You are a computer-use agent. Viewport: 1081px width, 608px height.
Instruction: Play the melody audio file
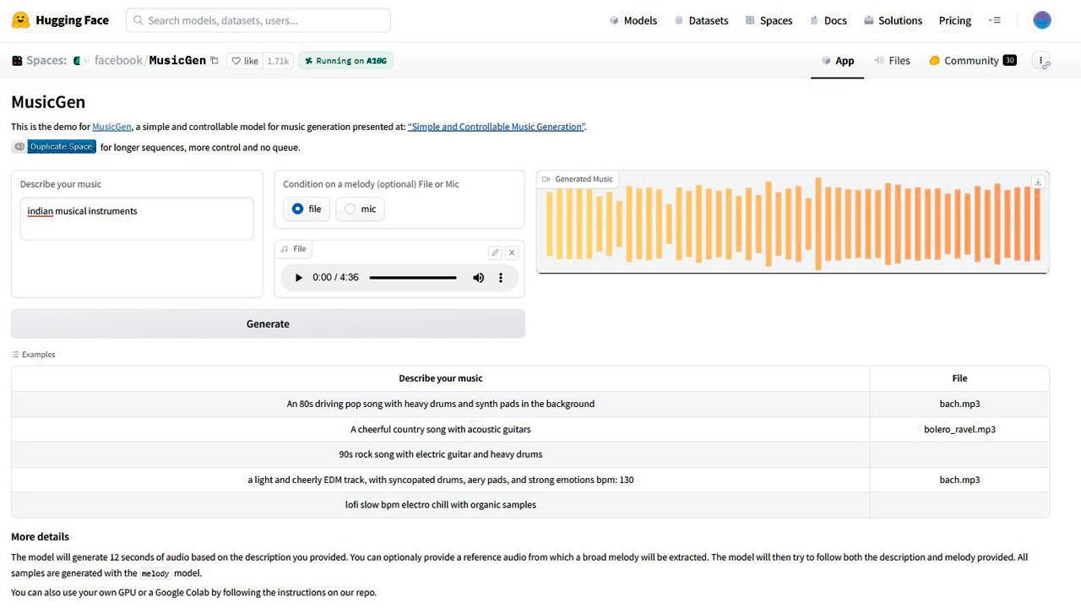click(298, 277)
